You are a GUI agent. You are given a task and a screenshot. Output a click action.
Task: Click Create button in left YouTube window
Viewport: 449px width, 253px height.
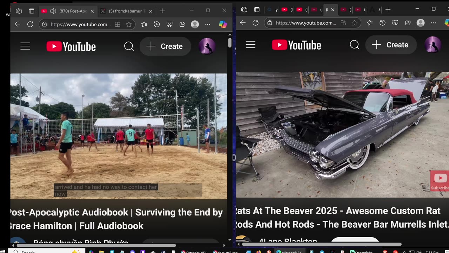tap(165, 46)
